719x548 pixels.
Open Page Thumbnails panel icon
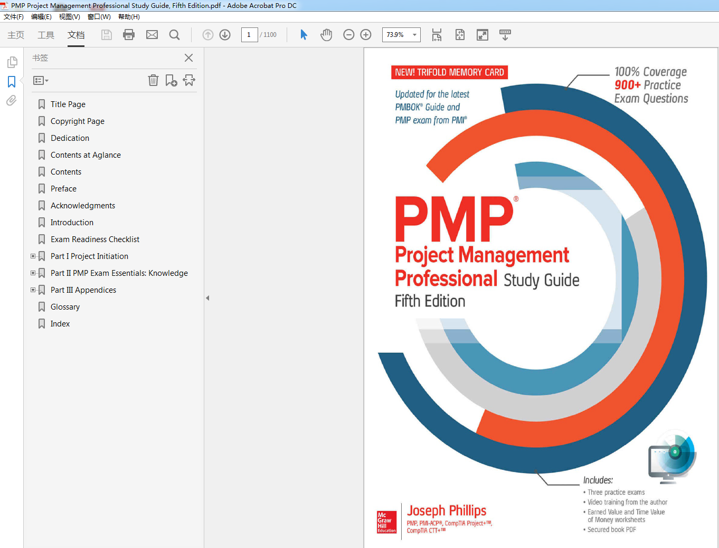(12, 62)
